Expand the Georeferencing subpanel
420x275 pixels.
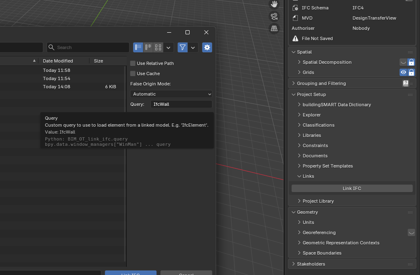click(x=299, y=233)
